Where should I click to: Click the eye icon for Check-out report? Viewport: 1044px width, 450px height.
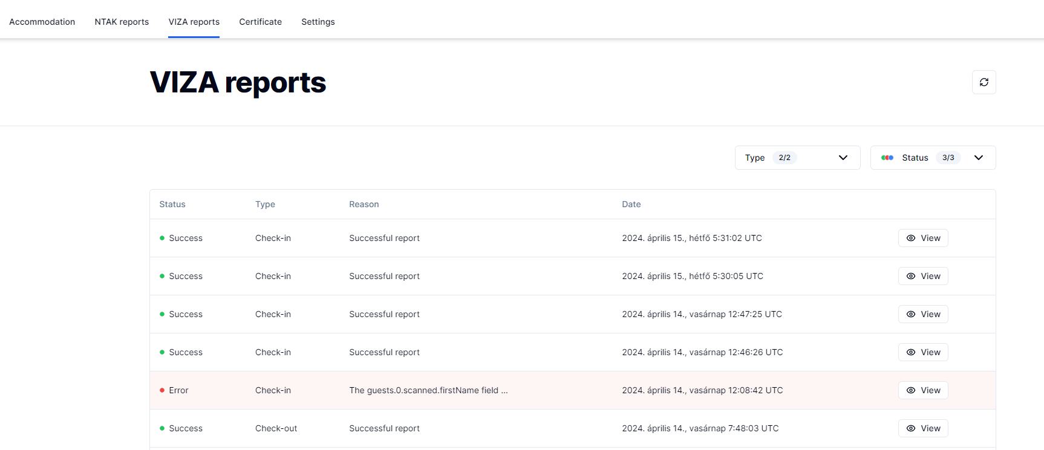[910, 428]
